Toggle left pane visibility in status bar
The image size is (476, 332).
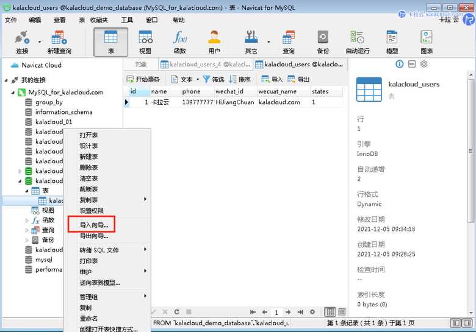point(456,323)
